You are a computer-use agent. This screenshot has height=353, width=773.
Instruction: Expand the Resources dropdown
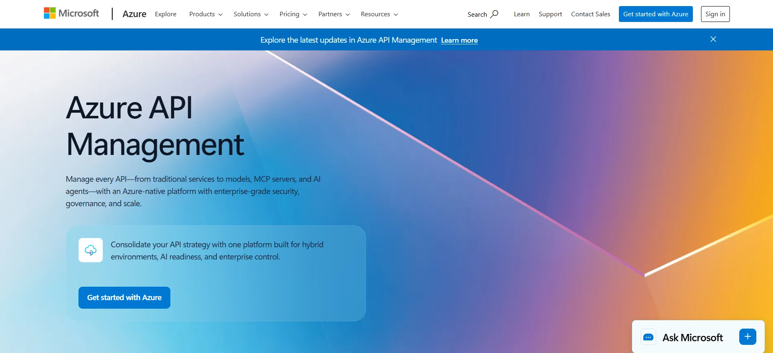point(379,14)
